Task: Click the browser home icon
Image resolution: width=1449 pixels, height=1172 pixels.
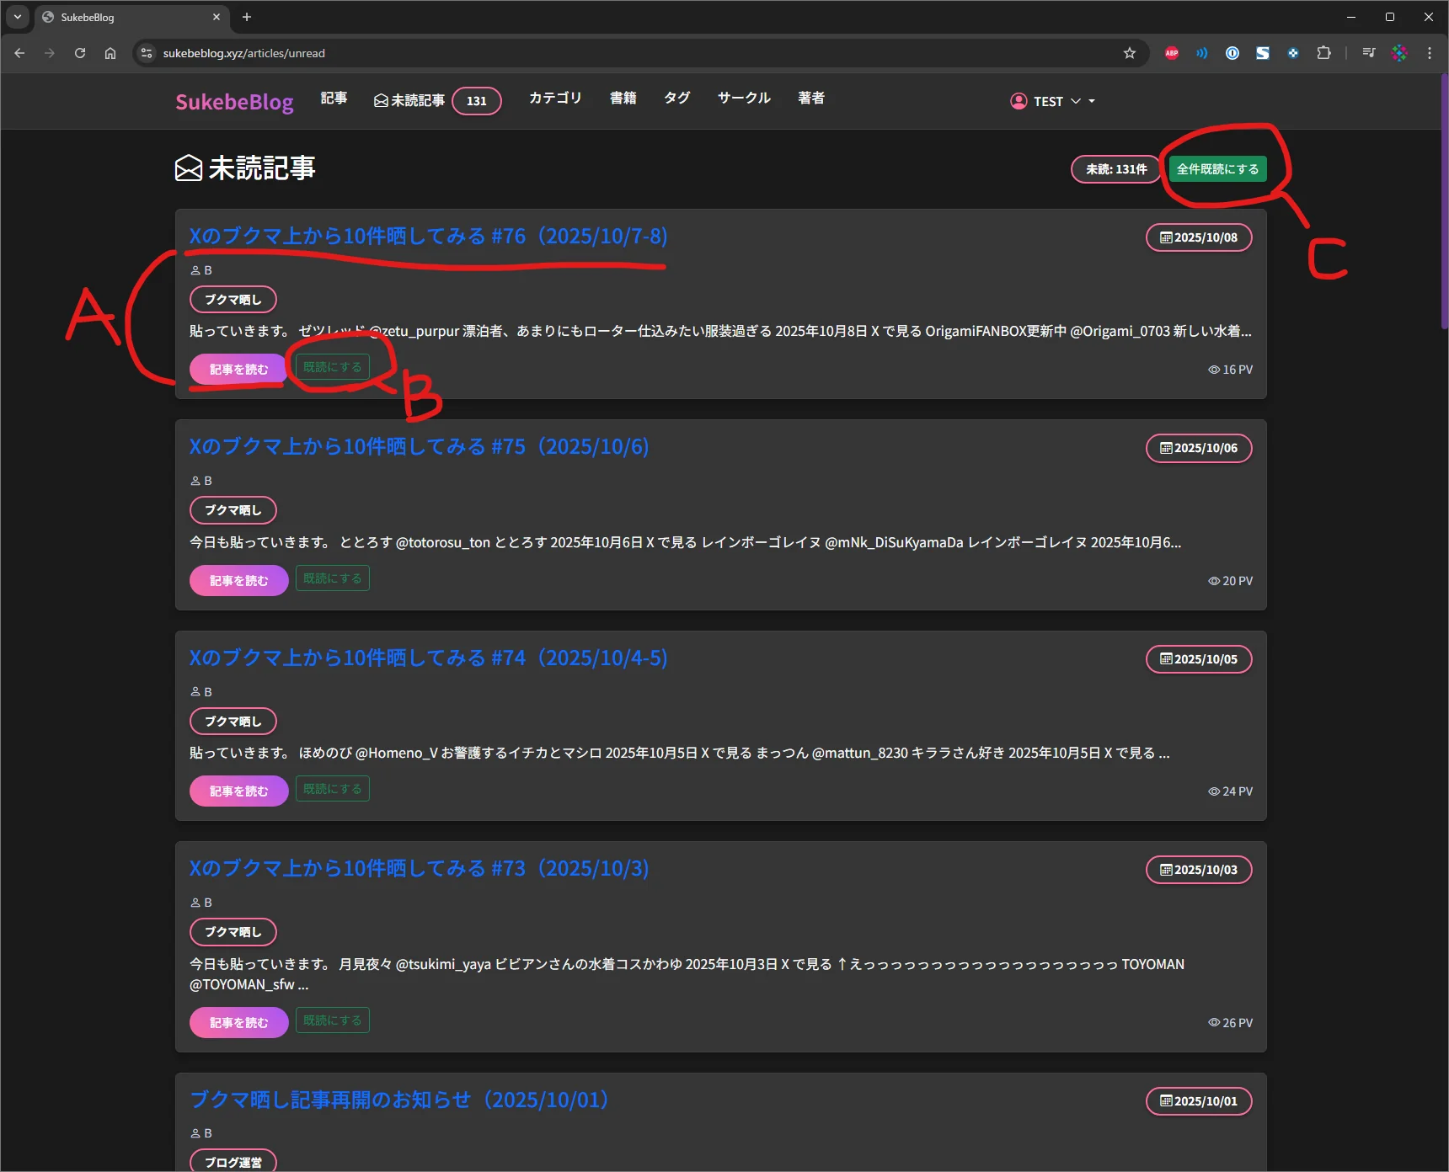Action: tap(110, 53)
